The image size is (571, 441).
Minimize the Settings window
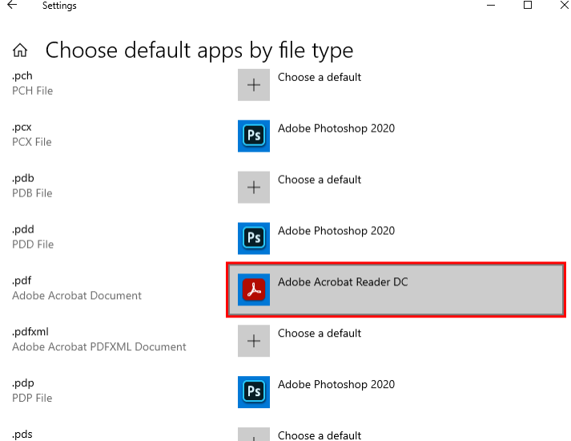pyautogui.click(x=491, y=5)
